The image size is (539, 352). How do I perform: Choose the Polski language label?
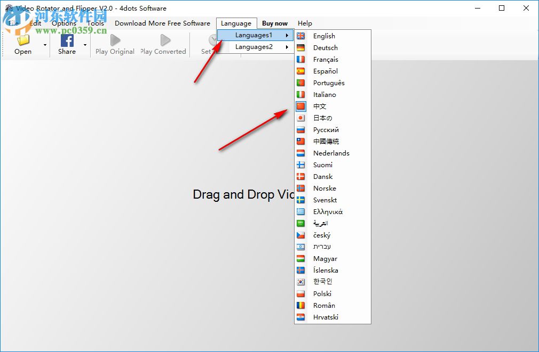coord(322,293)
